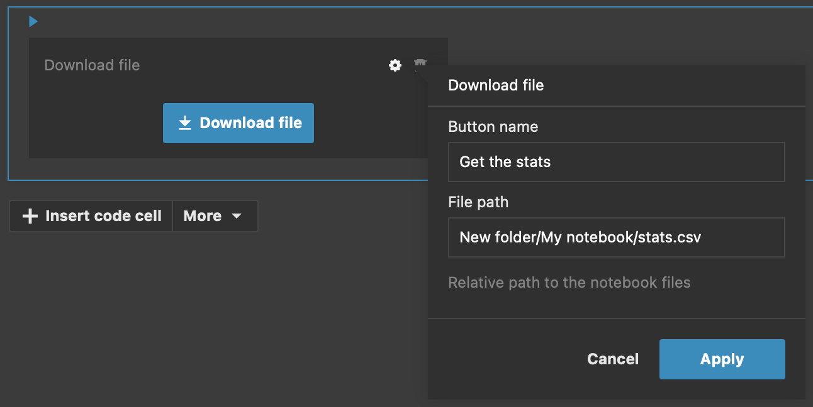813x407 pixels.
Task: Cancel the Download file dialog
Action: pyautogui.click(x=612, y=359)
